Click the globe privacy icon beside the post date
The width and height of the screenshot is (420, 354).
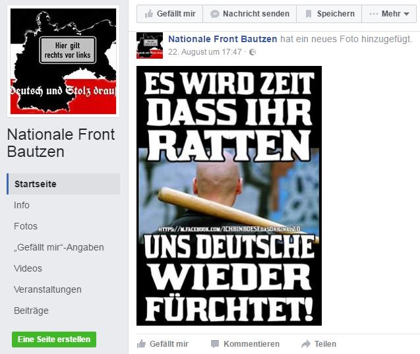click(253, 52)
